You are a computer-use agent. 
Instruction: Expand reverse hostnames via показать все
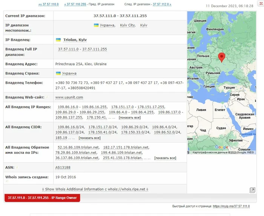(165, 158)
